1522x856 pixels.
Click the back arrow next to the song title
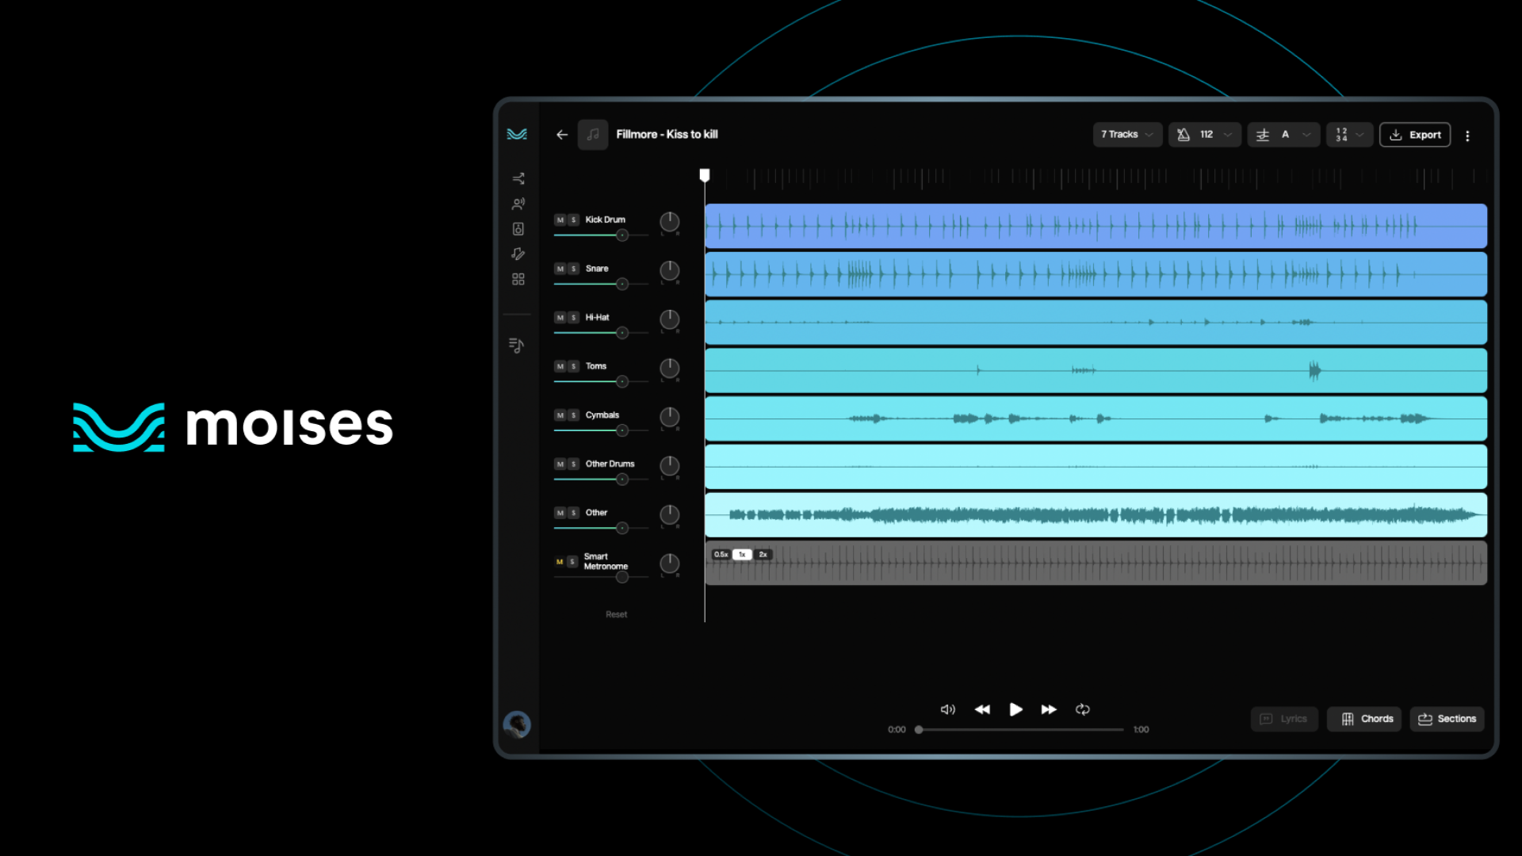[x=562, y=135]
